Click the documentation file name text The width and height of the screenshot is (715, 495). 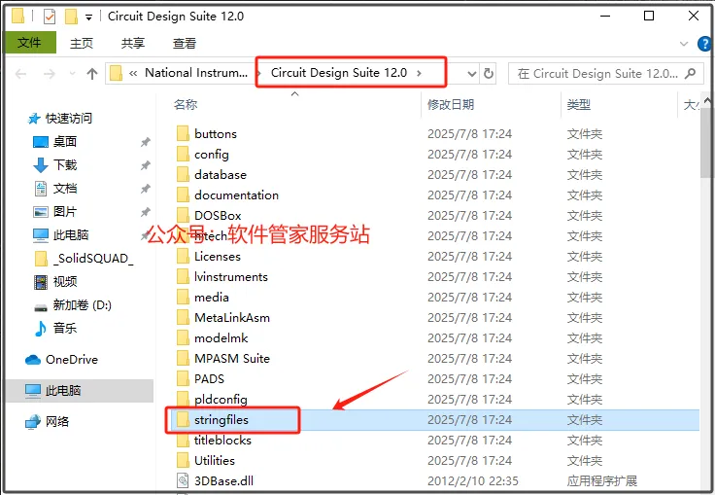tap(236, 195)
